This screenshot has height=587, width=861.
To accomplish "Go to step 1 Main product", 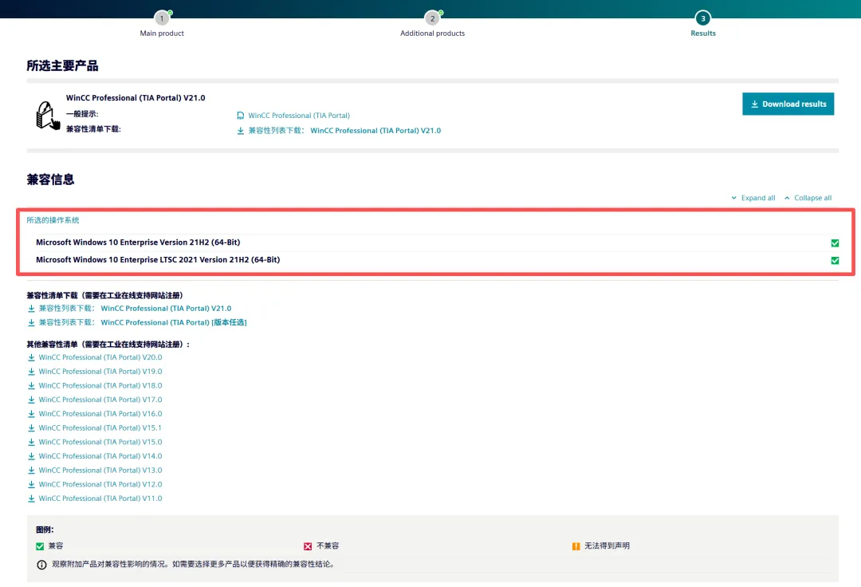I will click(x=161, y=18).
